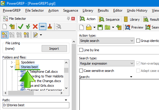Open the dropdown arrow beside the open folder icon

click(94, 27)
